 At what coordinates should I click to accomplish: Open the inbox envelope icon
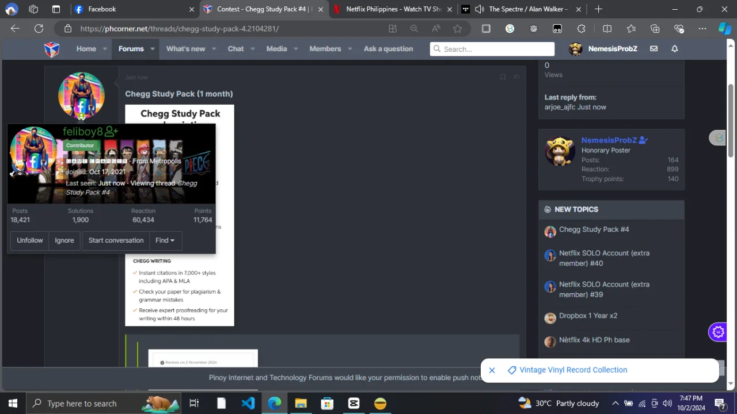click(x=654, y=49)
